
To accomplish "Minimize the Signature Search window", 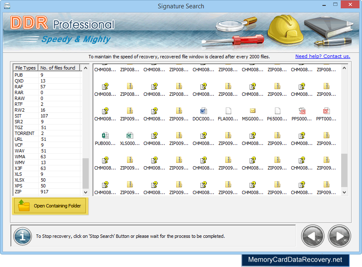I will tap(324, 5).
